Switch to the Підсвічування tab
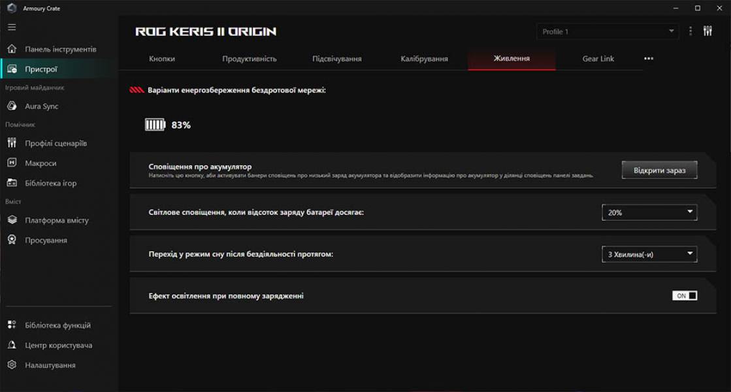 [x=336, y=58]
